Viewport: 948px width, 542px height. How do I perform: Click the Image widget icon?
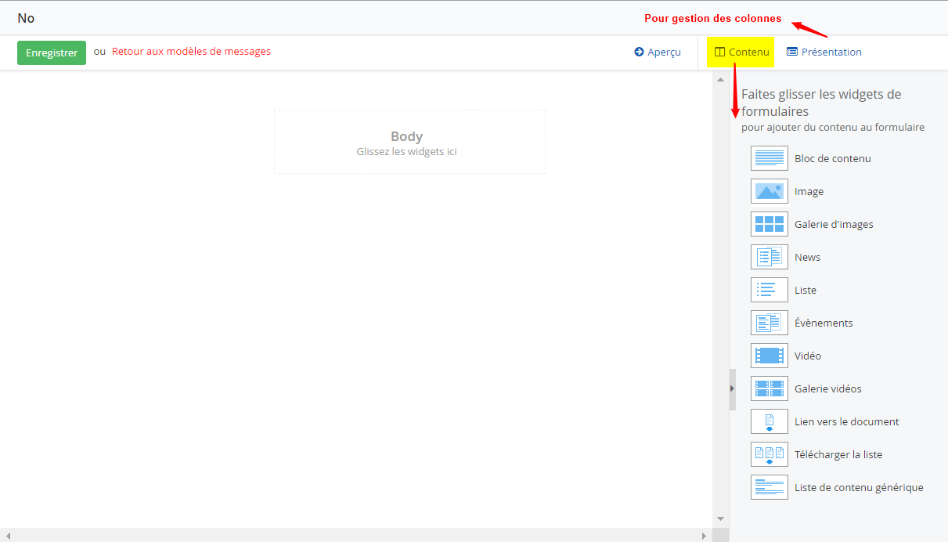pyautogui.click(x=769, y=191)
